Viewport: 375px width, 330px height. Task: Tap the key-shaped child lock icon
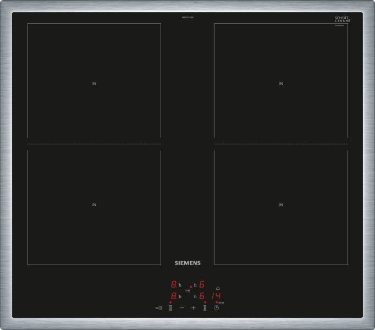[x=159, y=308]
